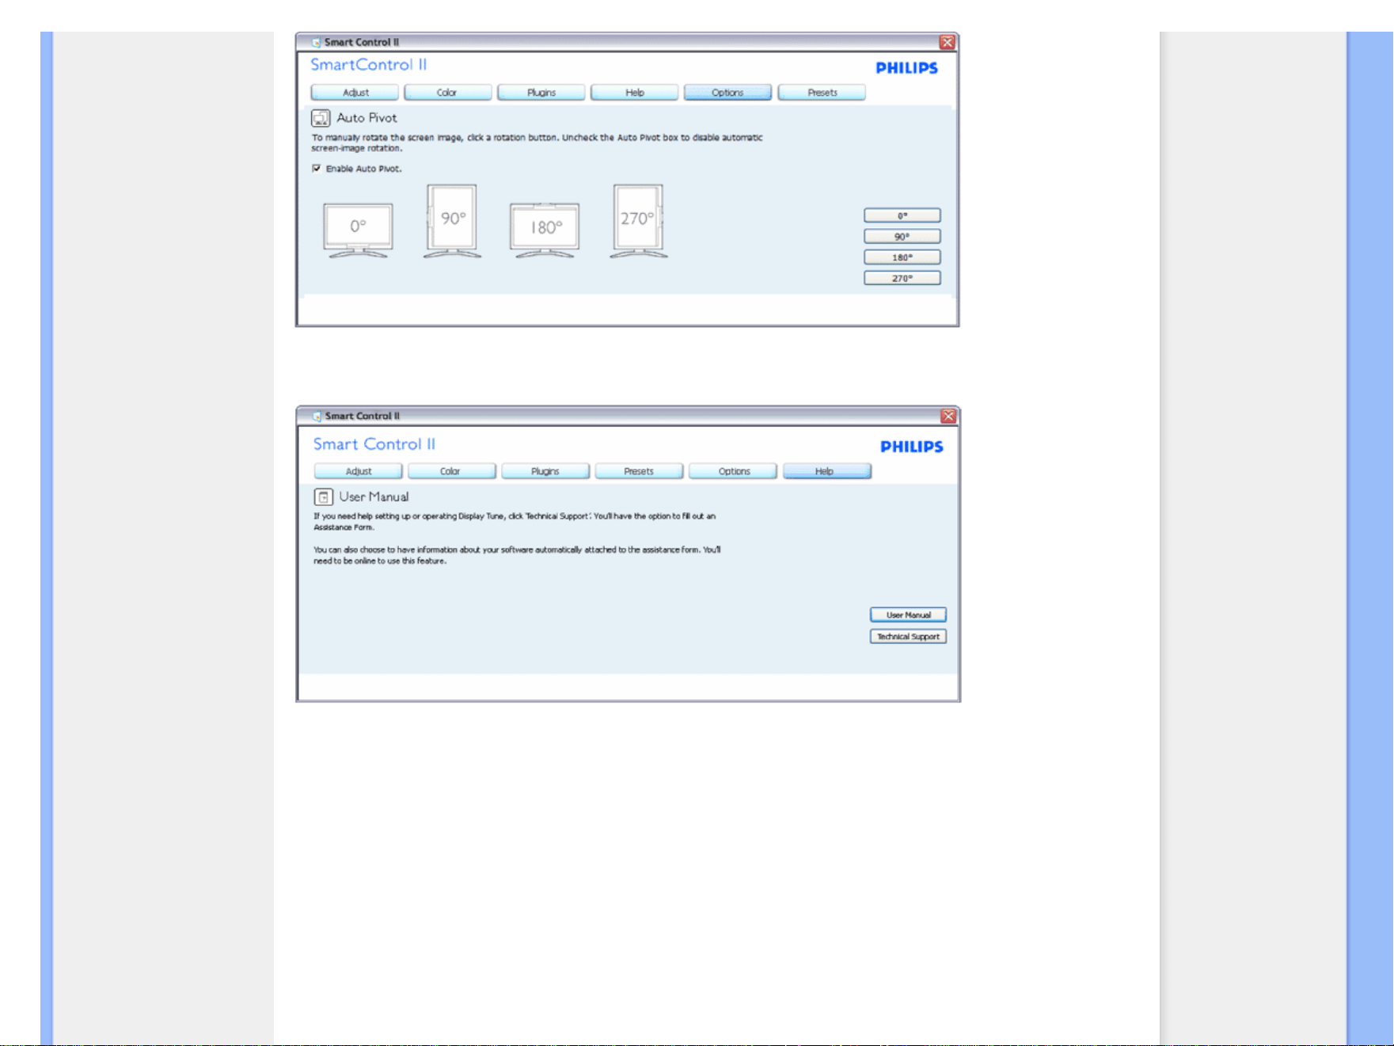1394x1046 pixels.
Task: Click the "Auto Pivot" heading text
Action: [367, 118]
